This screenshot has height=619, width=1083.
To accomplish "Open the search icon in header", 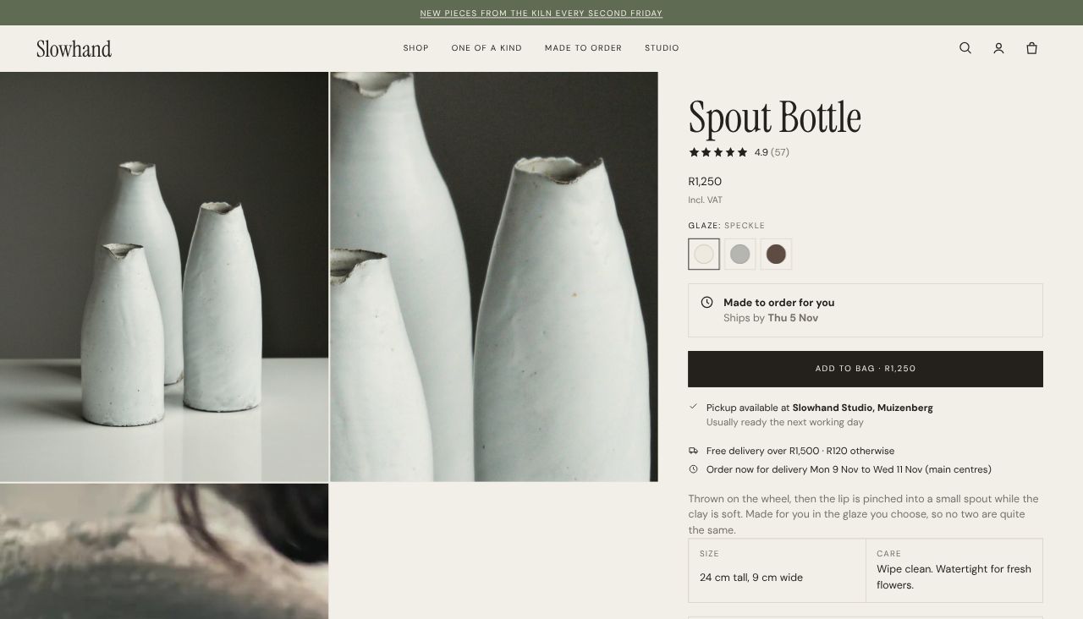I will pos(965,48).
